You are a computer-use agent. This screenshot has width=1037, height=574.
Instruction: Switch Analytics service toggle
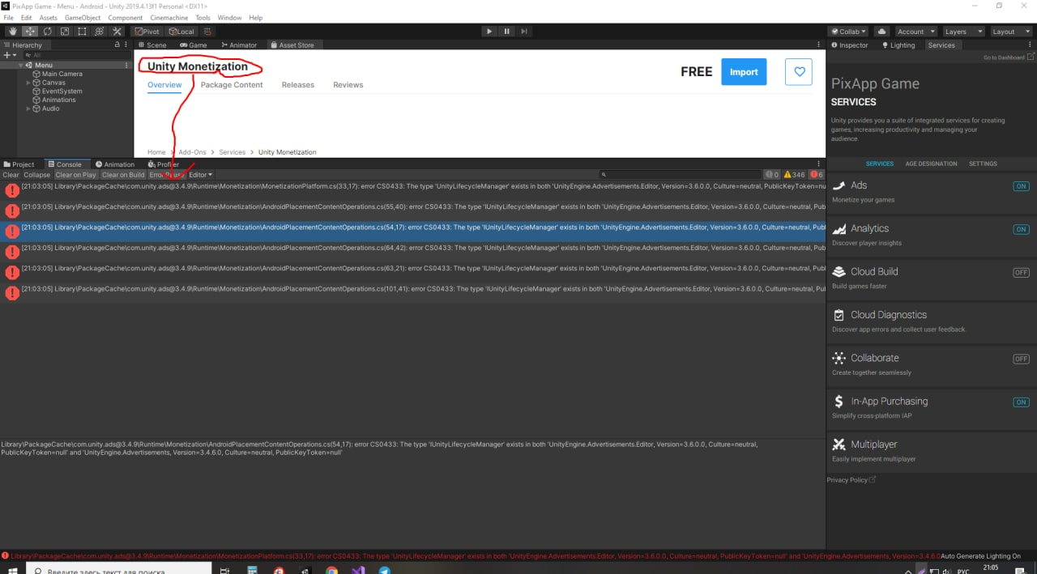pos(1021,229)
